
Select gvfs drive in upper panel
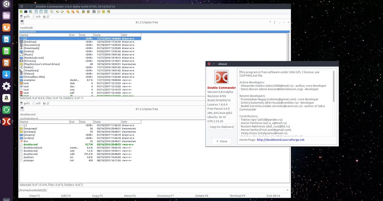point(25,17)
